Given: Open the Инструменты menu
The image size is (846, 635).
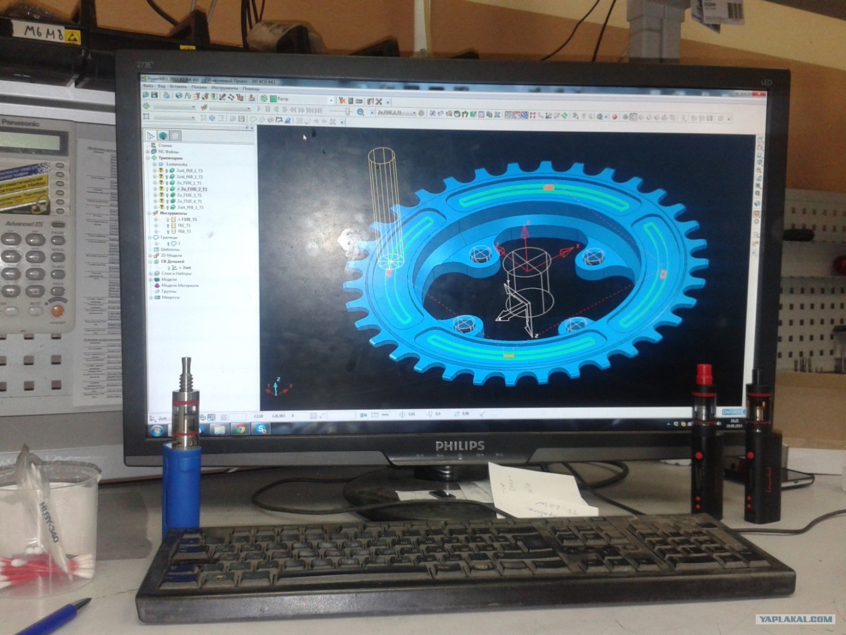Looking at the screenshot, I should pyautogui.click(x=225, y=88).
